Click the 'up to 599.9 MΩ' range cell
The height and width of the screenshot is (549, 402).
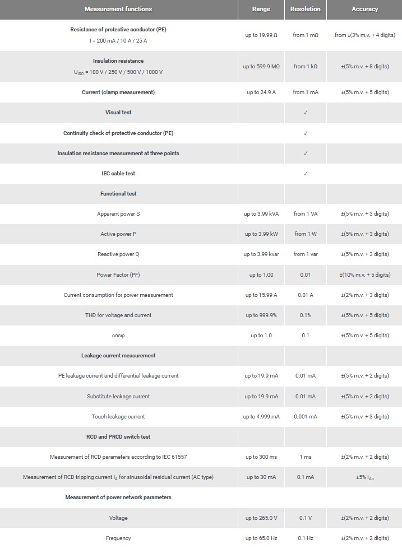point(261,67)
